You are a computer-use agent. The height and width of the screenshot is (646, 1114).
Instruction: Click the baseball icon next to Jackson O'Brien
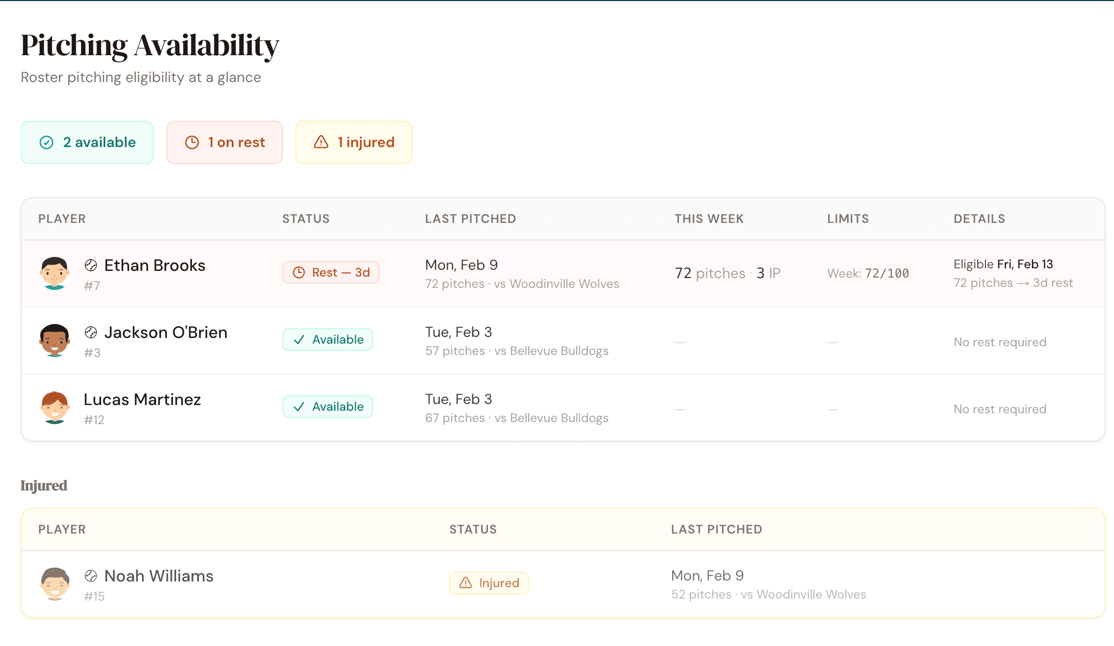click(x=91, y=332)
